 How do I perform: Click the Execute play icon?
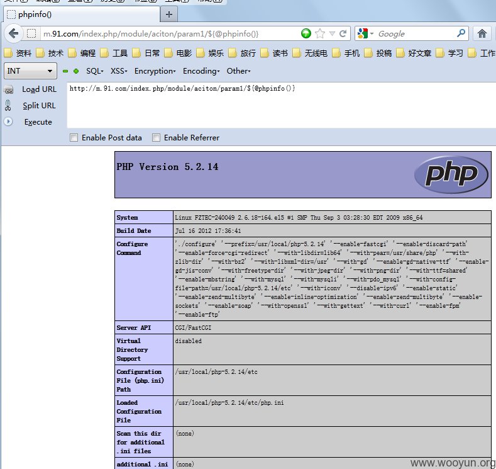[x=8, y=121]
